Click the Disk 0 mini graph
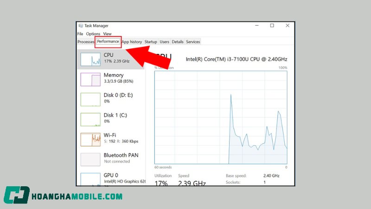The image size is (371, 209). 90,99
